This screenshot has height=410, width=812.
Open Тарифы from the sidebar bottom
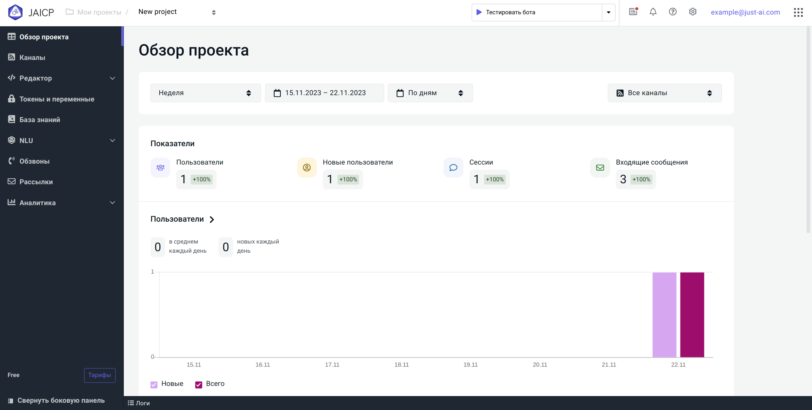point(99,375)
